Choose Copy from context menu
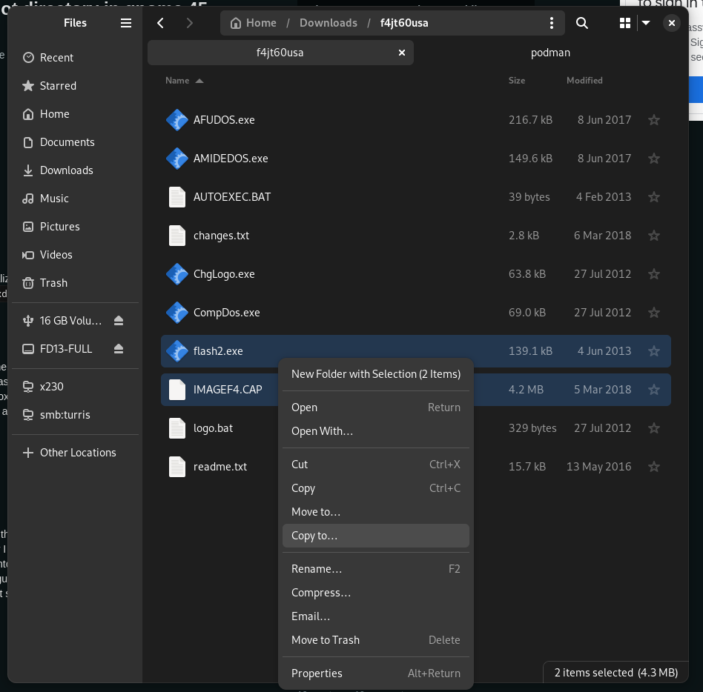 coord(376,488)
